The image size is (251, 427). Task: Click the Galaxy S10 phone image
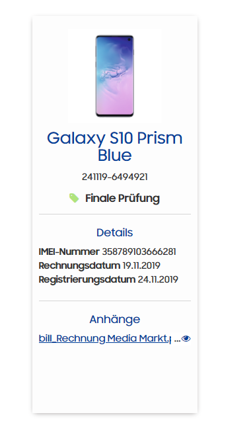click(x=115, y=75)
